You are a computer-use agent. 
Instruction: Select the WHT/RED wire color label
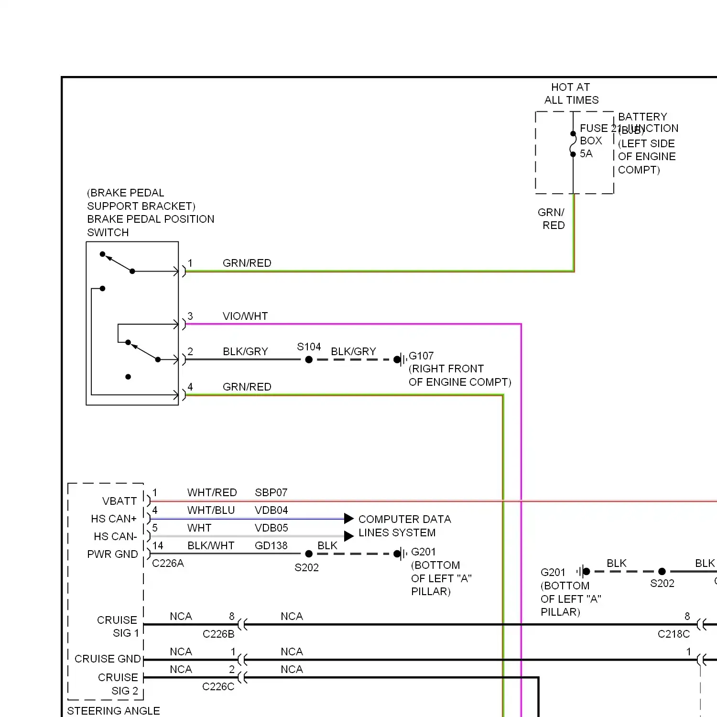coord(212,492)
